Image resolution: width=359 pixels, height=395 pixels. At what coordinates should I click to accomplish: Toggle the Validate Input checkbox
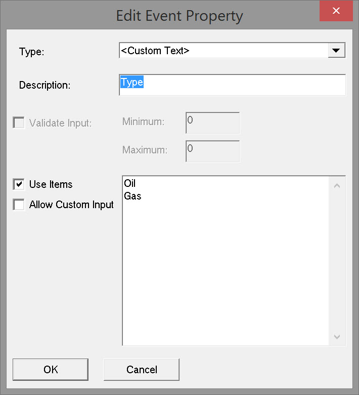pos(19,123)
